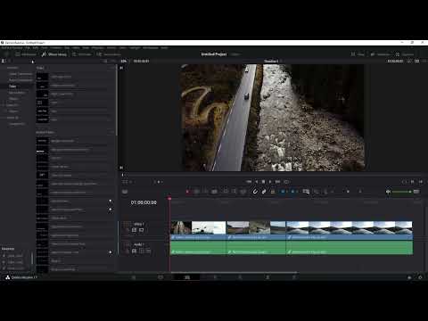Image resolution: width=428 pixels, height=321 pixels.
Task: Activate the red selection mode arrow tool
Action: (187, 192)
